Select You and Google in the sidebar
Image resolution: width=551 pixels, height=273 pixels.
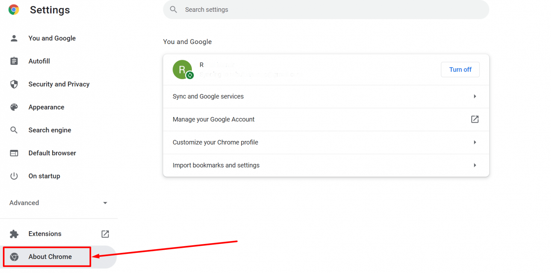coord(52,38)
